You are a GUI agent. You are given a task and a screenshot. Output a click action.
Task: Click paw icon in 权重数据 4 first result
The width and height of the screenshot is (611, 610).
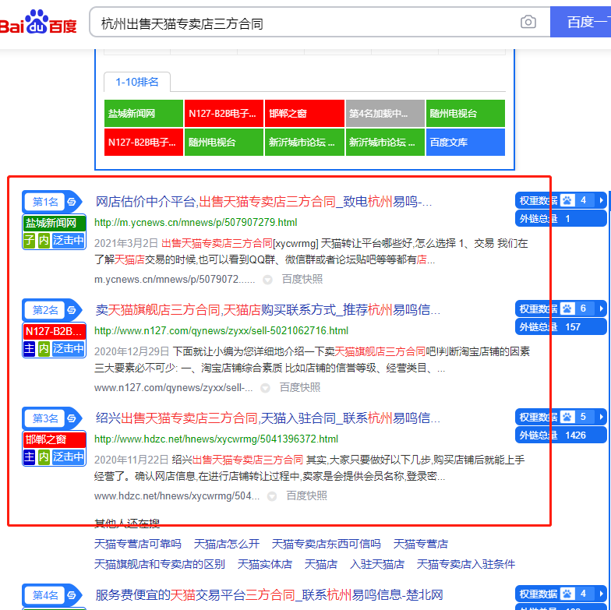[567, 201]
